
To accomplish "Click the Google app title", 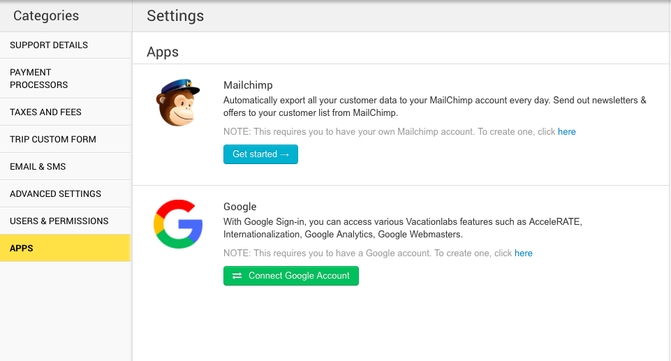I will pyautogui.click(x=240, y=207).
